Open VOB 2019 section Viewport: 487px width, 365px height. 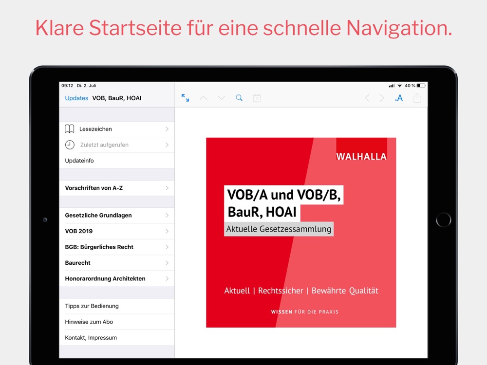[x=117, y=231]
